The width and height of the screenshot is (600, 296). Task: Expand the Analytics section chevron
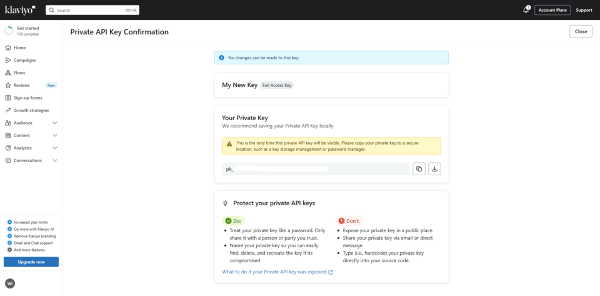55,148
